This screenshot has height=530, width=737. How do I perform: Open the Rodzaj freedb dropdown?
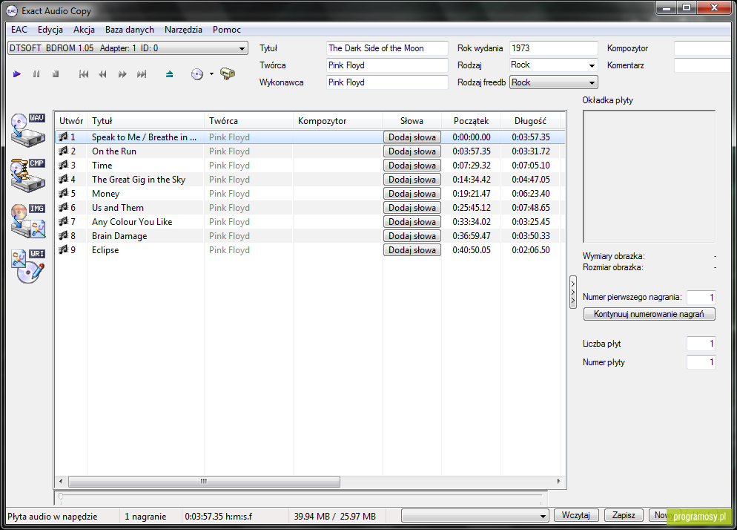[x=554, y=82]
